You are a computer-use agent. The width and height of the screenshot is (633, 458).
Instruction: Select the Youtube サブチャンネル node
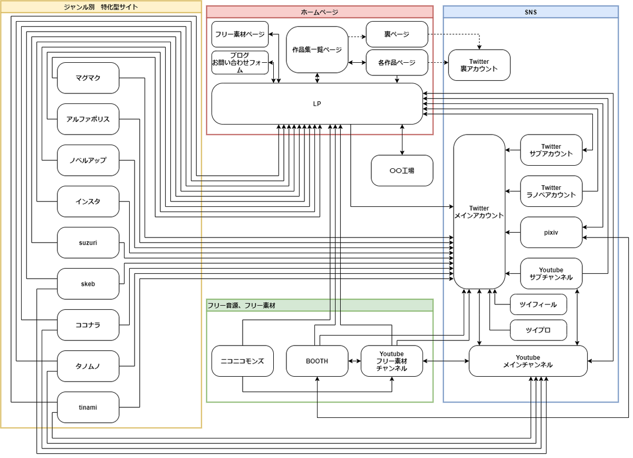coord(551,273)
